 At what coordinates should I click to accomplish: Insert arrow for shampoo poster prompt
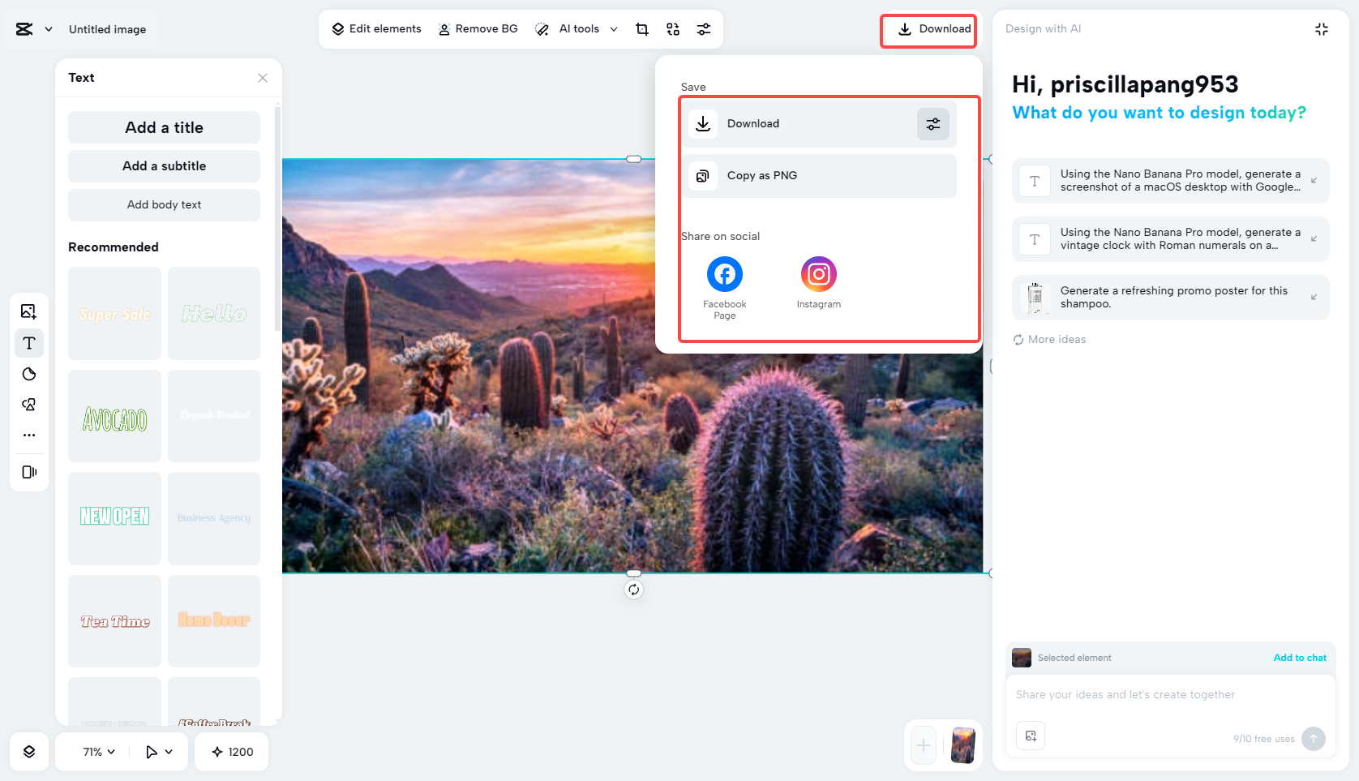tap(1314, 298)
